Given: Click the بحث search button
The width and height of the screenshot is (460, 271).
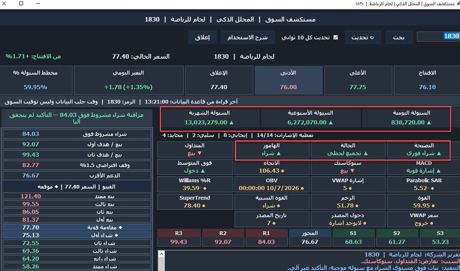Looking at the screenshot, I should 399,38.
